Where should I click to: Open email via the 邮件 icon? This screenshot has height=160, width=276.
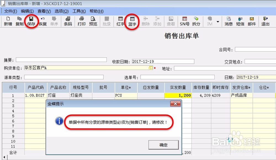tap(252, 21)
